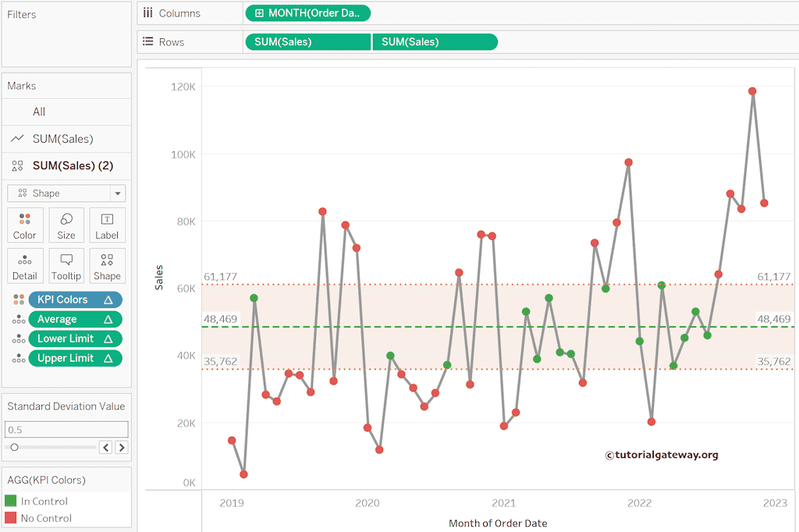
Task: Select the SUM(Sales) line marks tab
Action: 62,139
